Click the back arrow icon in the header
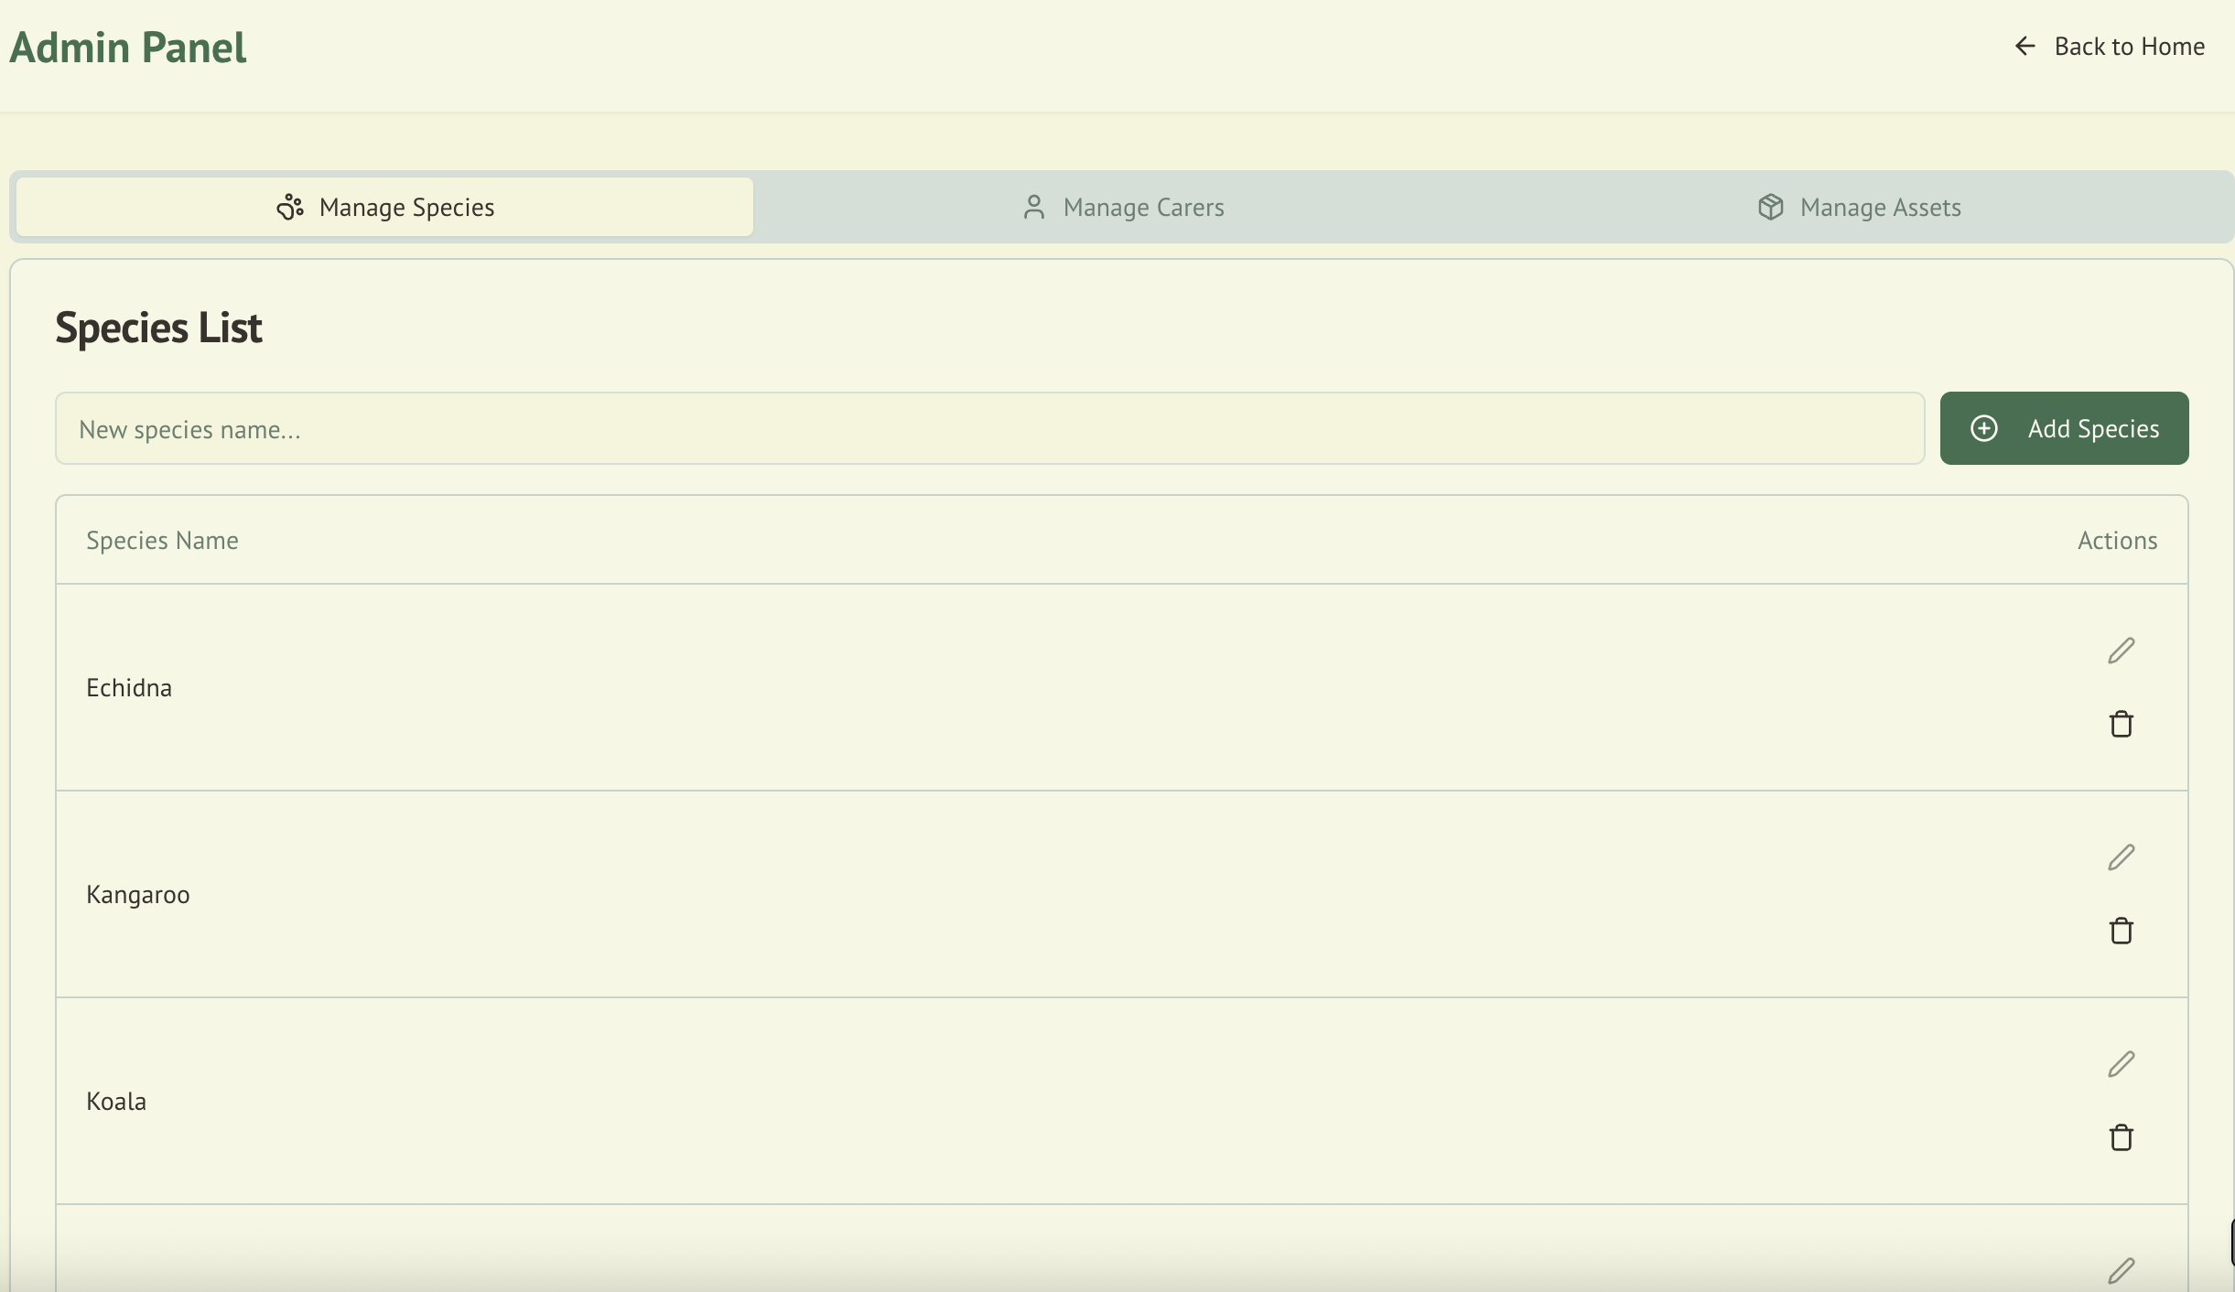 (x=2024, y=46)
